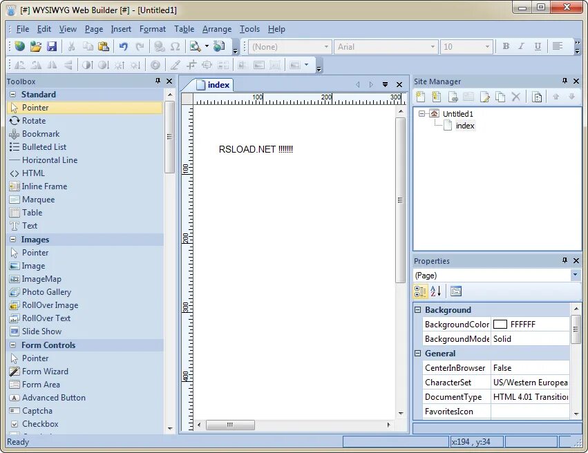
Task: Close the Site Manager panel
Action: coord(576,81)
